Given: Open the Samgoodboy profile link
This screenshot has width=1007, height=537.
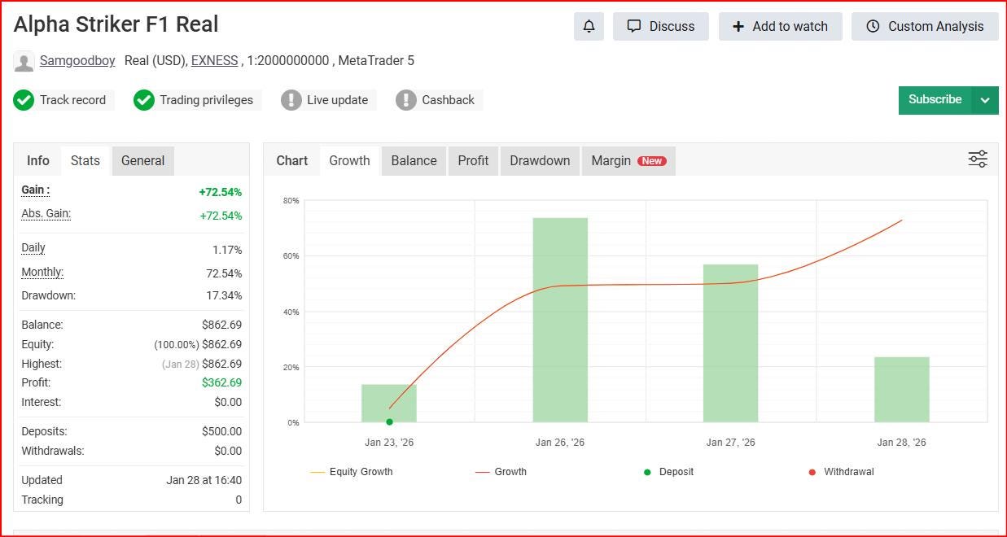Looking at the screenshot, I should (x=77, y=61).
